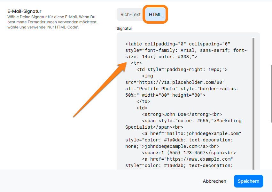Click the 'src="https://via.placeholder.com/80"' line

tap(175, 82)
